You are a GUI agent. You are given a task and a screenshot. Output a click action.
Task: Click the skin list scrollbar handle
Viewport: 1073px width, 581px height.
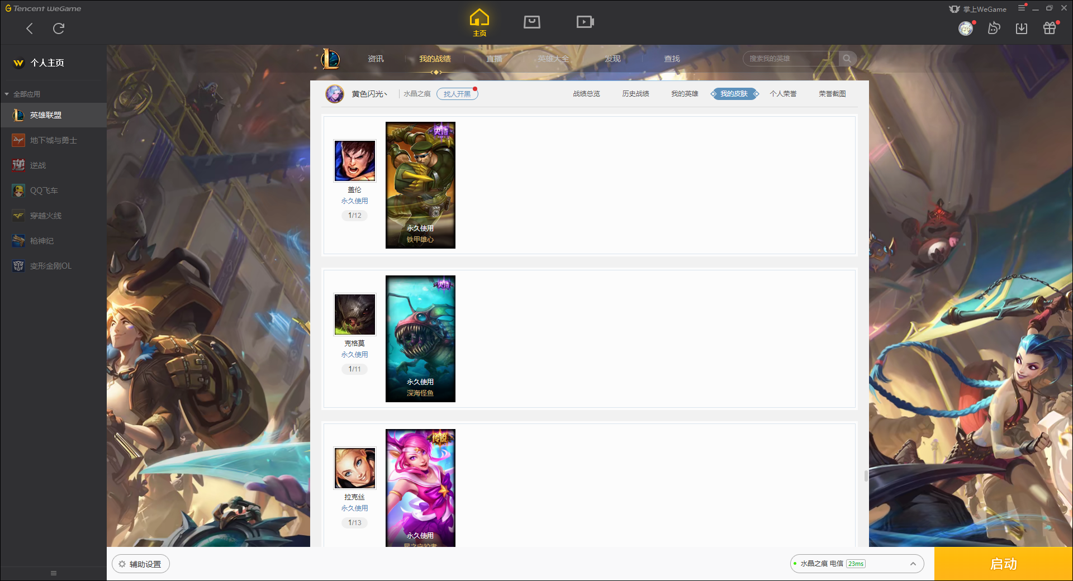(x=866, y=476)
